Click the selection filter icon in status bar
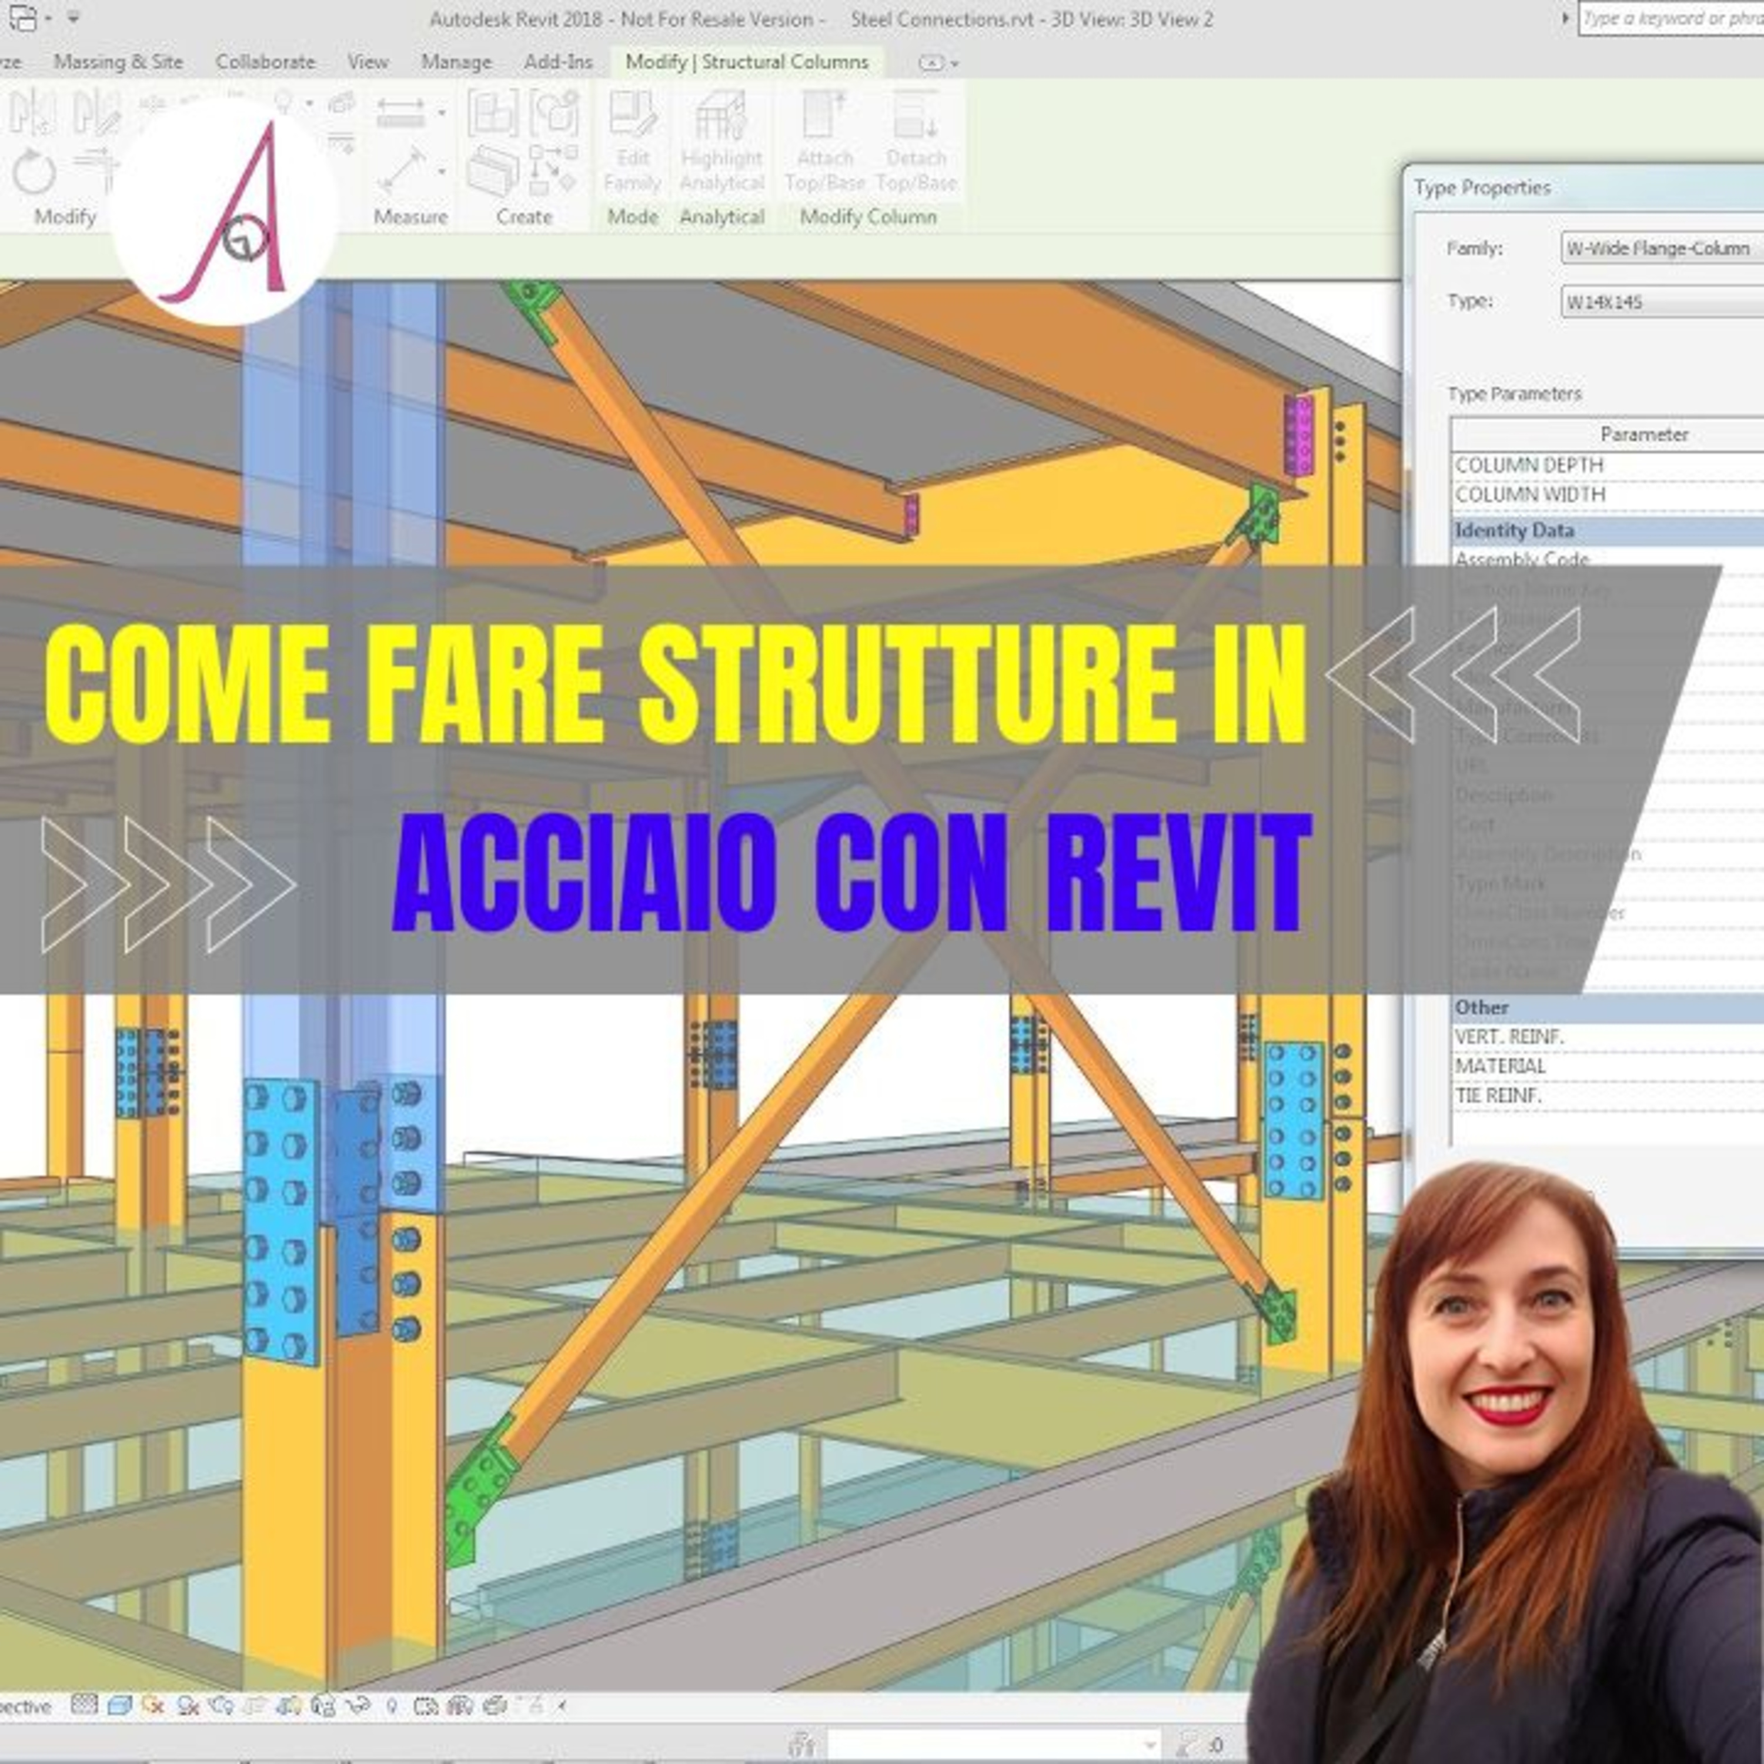 (x=1187, y=1744)
